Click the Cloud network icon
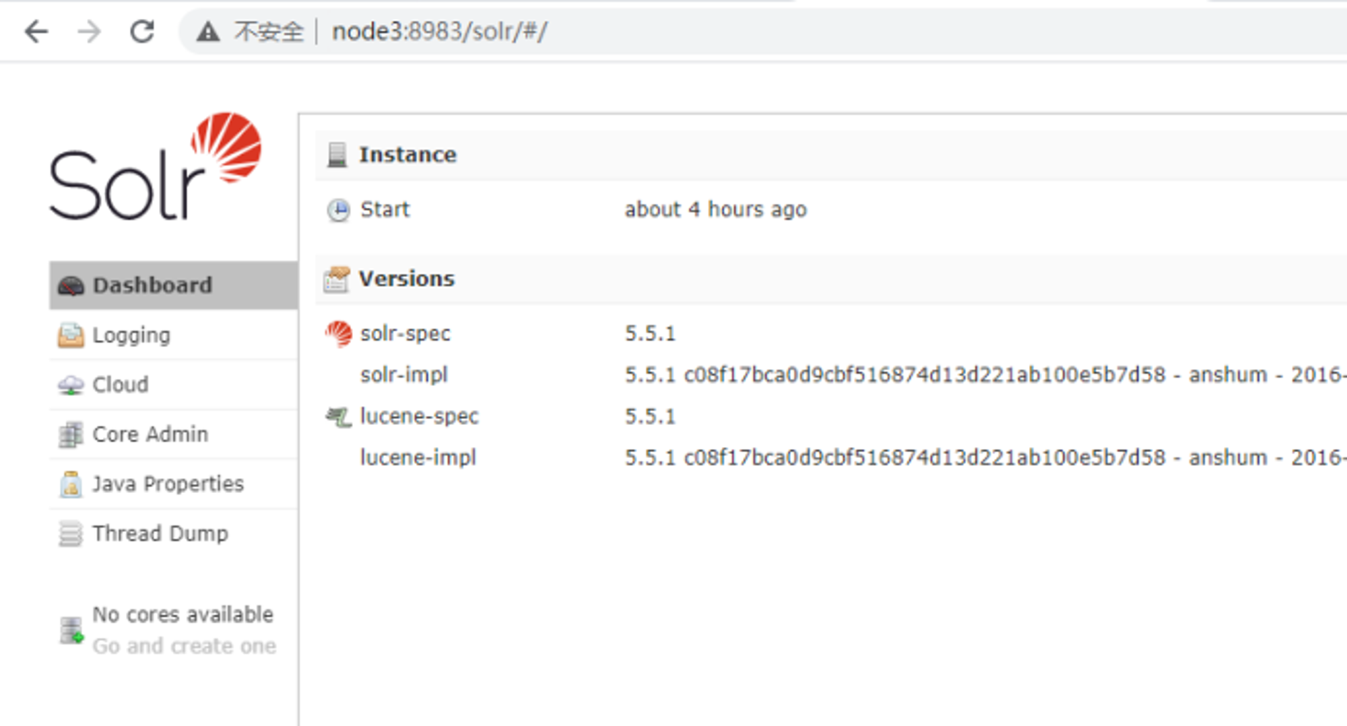The height and width of the screenshot is (726, 1347). (71, 385)
